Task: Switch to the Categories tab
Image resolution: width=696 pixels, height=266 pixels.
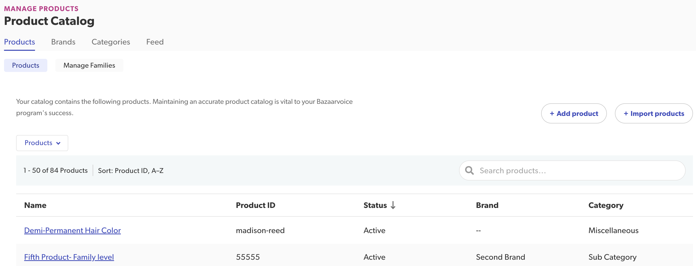Action: click(x=111, y=42)
